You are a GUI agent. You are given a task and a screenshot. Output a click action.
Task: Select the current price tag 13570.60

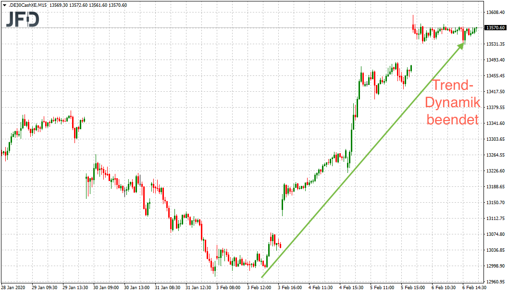click(x=495, y=28)
